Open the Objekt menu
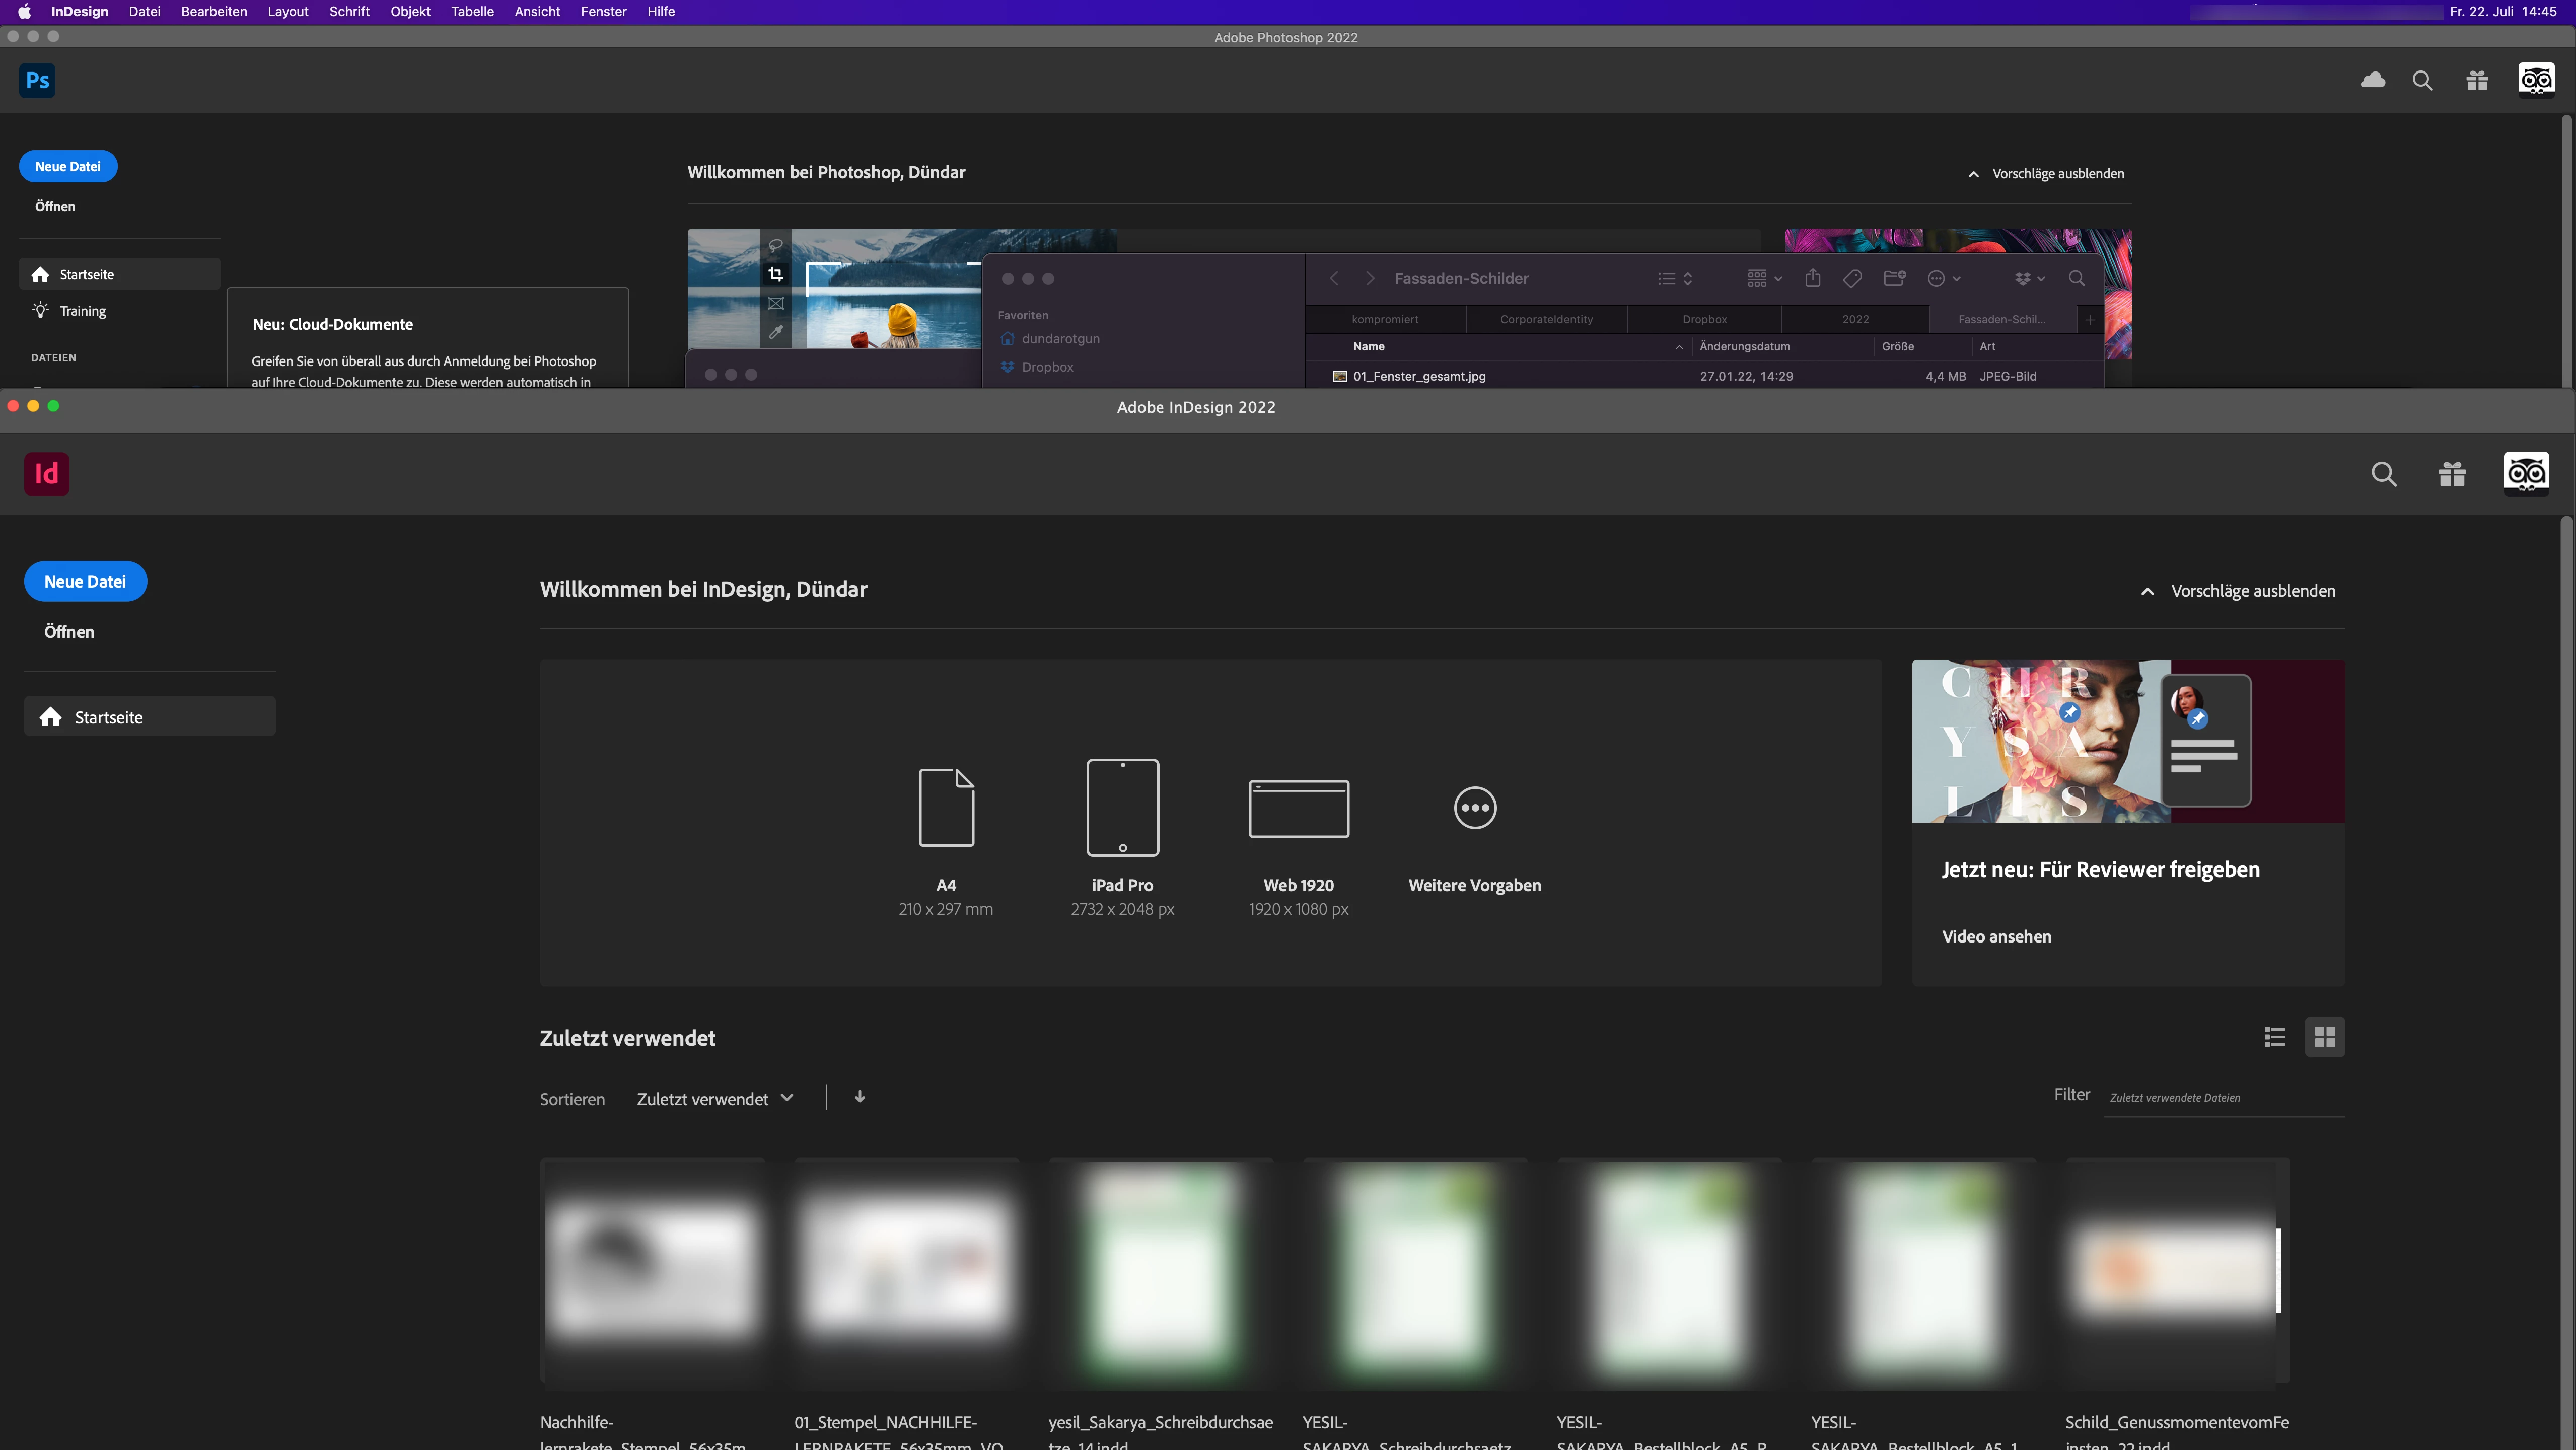 410,11
